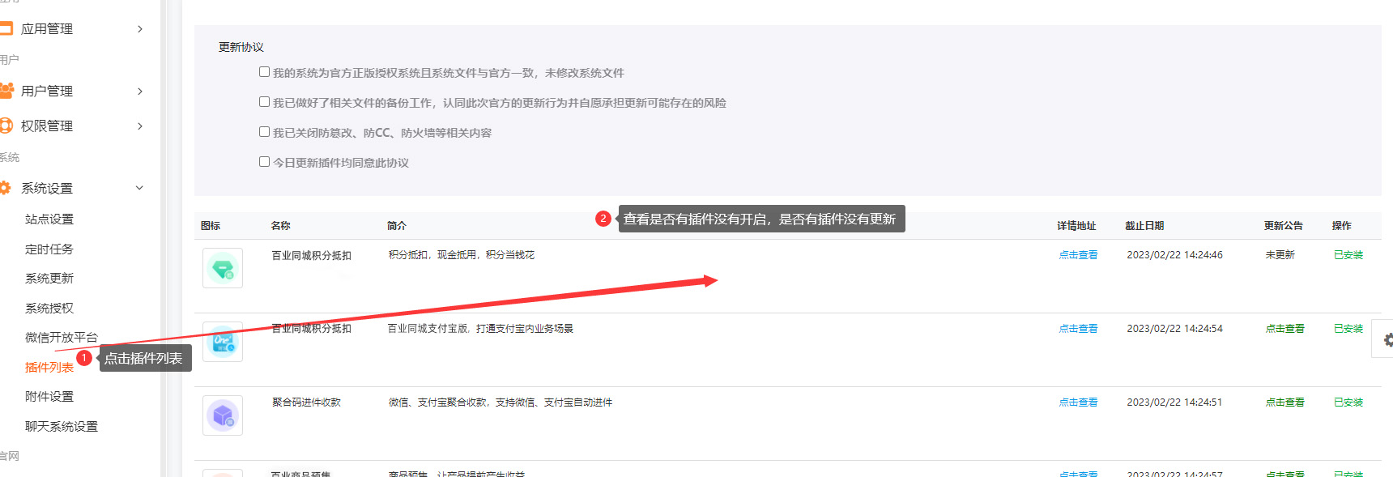This screenshot has height=477, width=1393.
Task: Collapse the 系统设置 menu chevron
Action: tap(139, 188)
